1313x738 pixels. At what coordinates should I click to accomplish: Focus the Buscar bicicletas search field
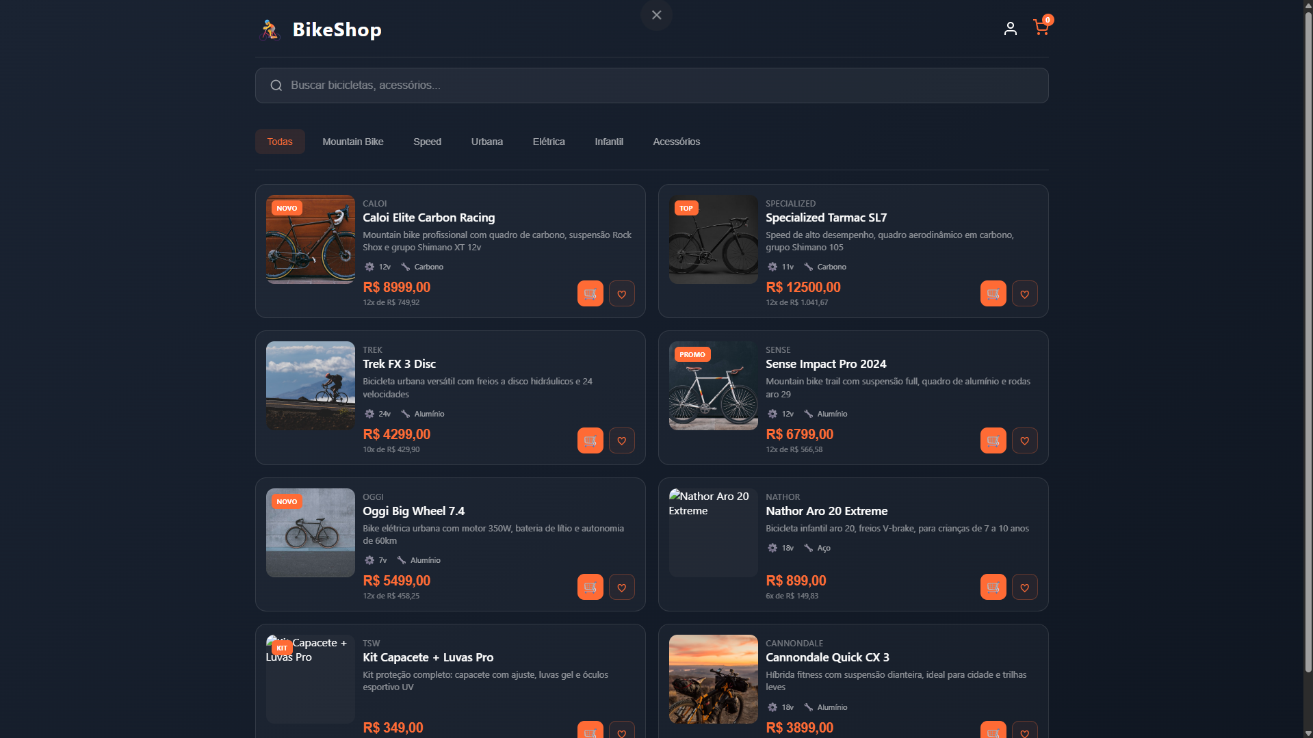tap(651, 85)
